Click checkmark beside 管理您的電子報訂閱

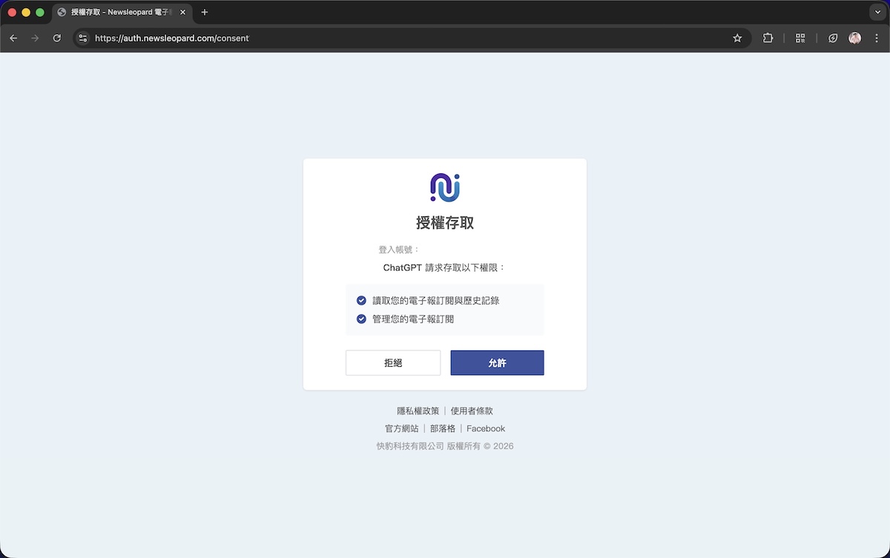click(361, 319)
